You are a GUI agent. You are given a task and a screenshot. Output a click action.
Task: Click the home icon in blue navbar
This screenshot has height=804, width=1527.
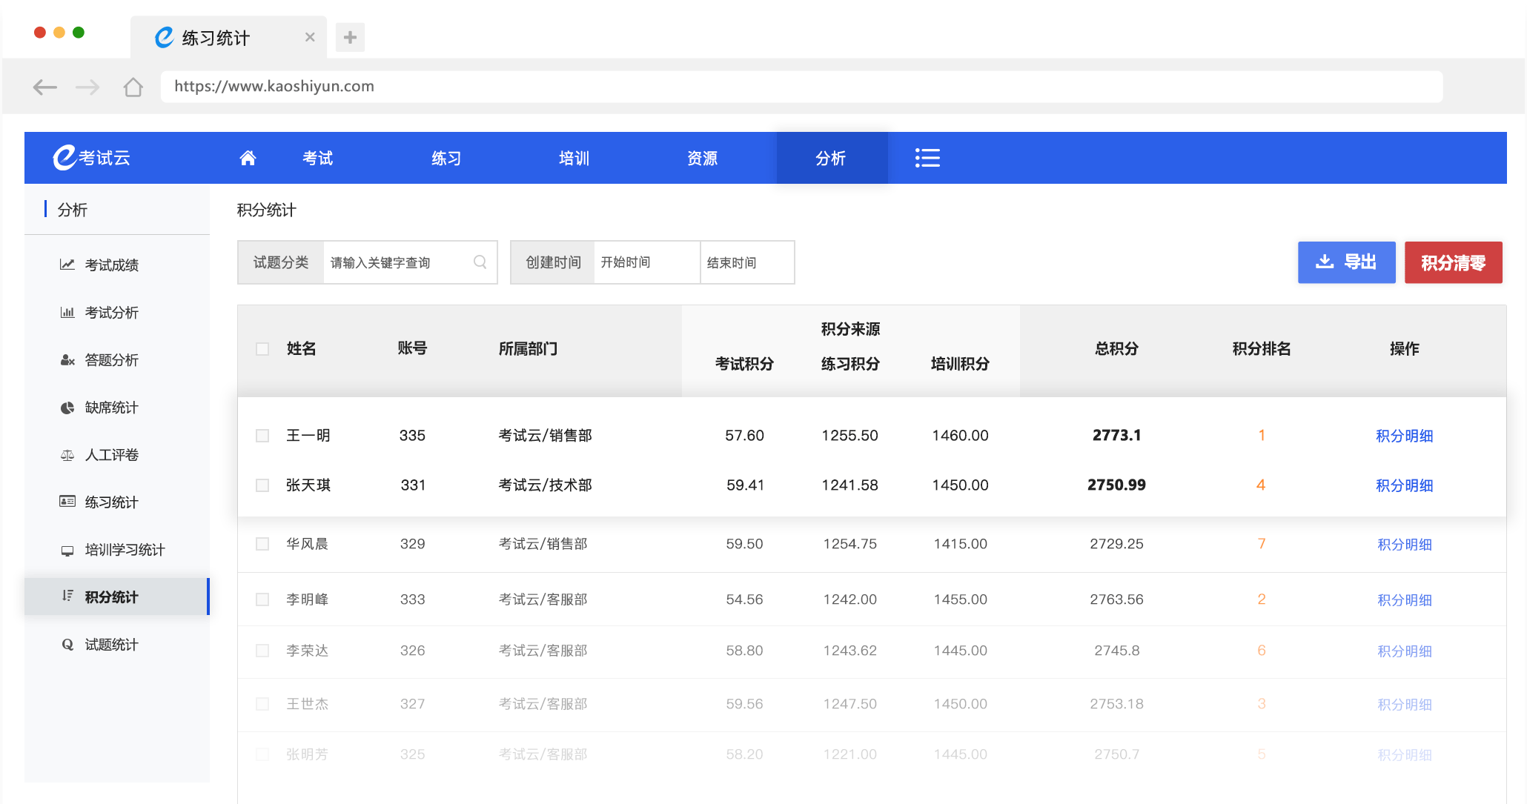click(248, 158)
